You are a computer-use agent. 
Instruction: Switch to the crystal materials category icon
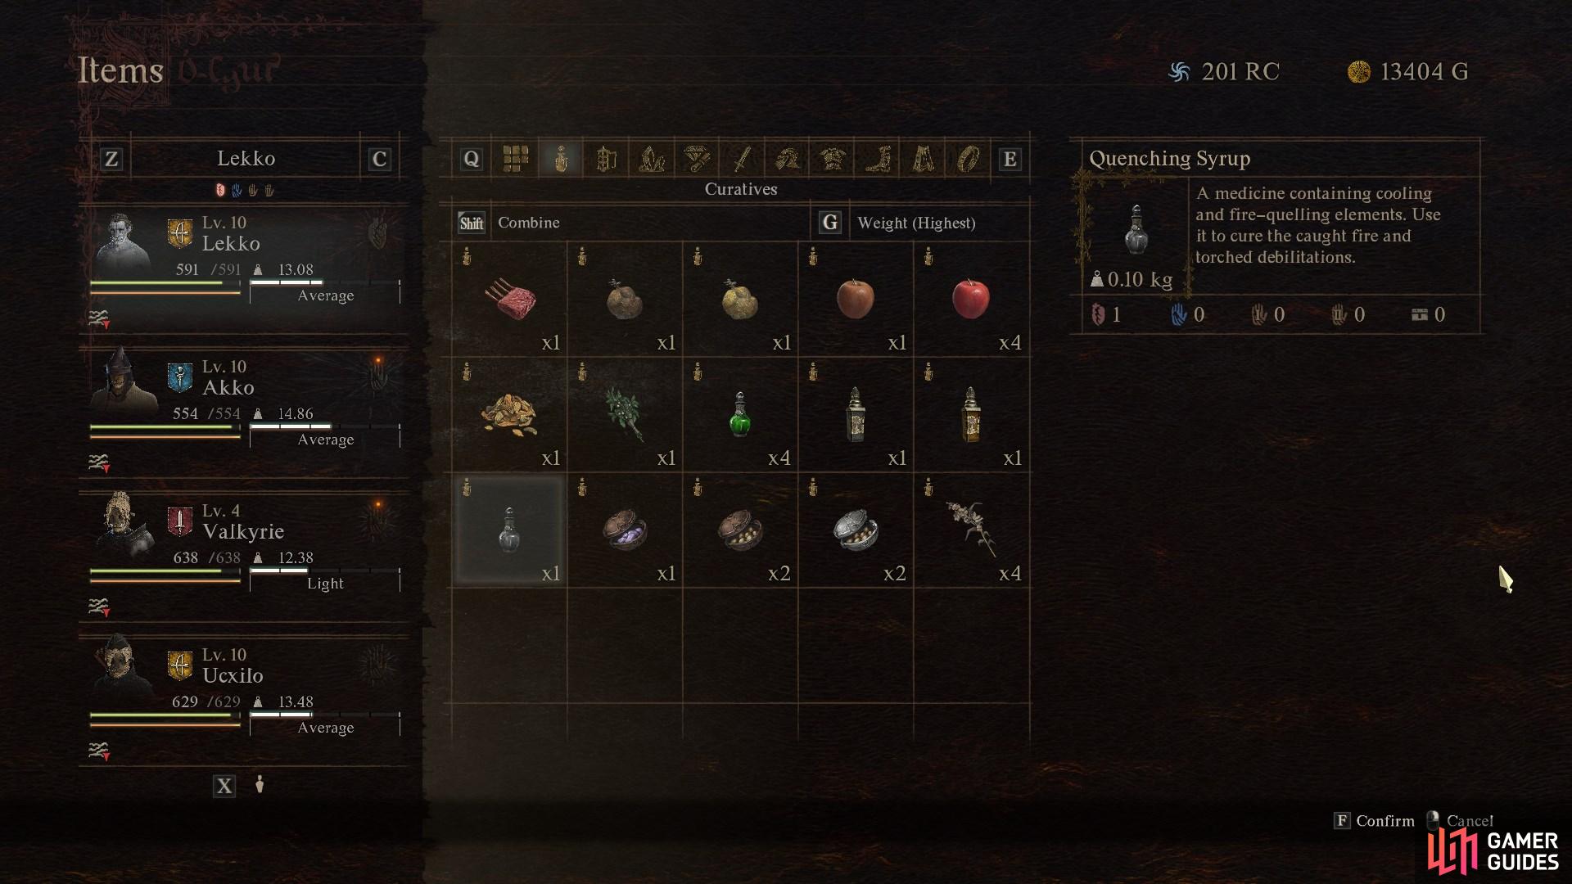click(x=652, y=159)
